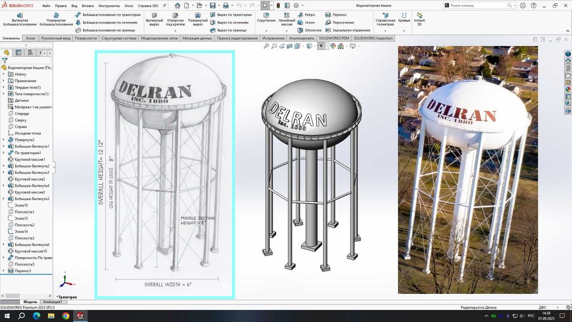The height and width of the screenshot is (322, 572).
Task: Click the Home icon in title toolbar
Action: click(177, 6)
